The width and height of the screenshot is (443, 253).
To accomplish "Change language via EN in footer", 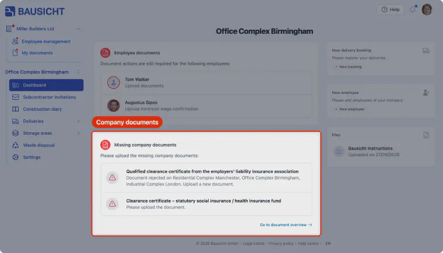I will tap(328, 244).
